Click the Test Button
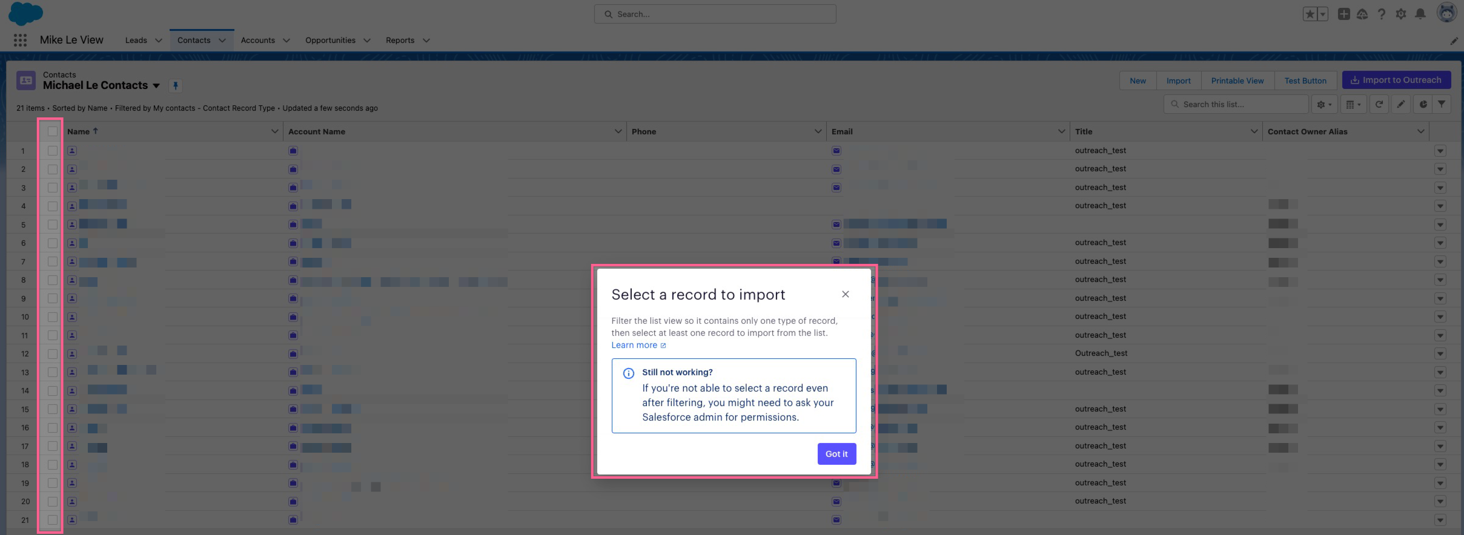This screenshot has width=1464, height=535. click(x=1305, y=80)
